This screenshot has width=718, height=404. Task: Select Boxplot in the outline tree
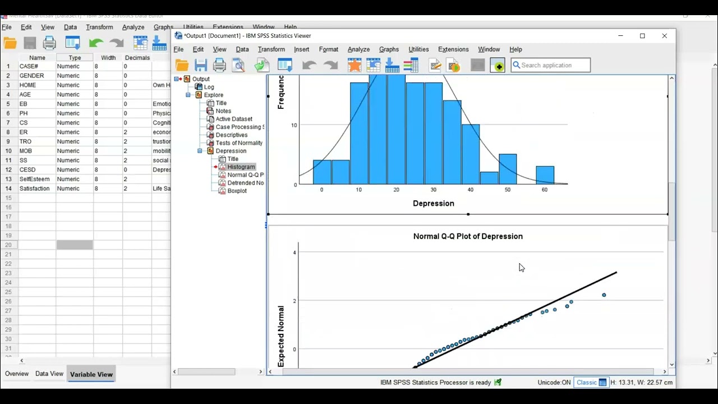pyautogui.click(x=237, y=191)
